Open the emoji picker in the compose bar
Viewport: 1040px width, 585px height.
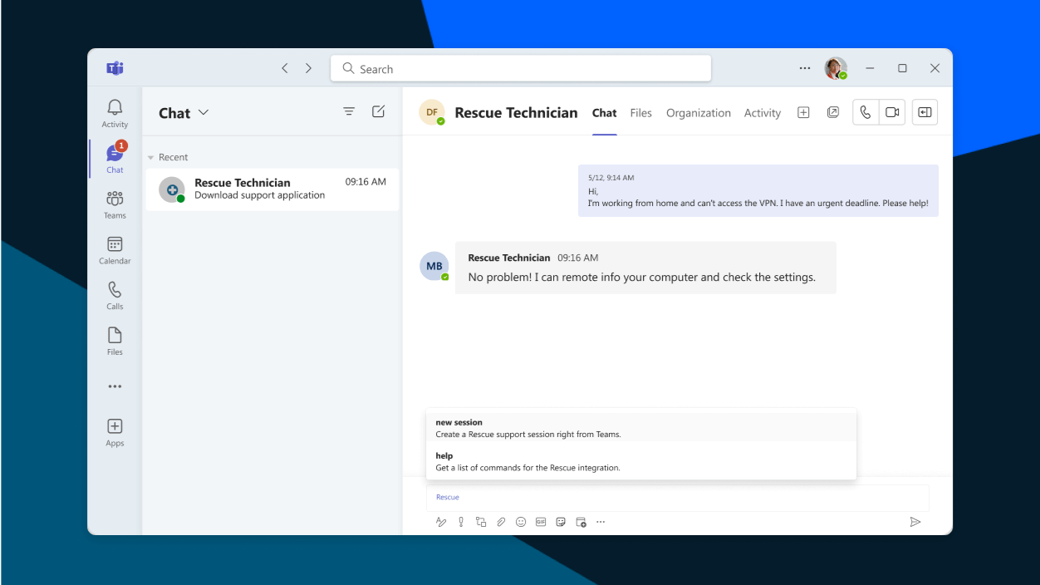pos(521,522)
